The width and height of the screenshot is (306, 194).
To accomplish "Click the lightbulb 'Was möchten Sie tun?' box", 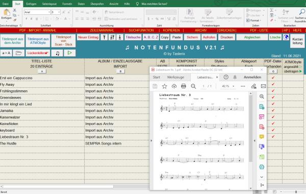I will 152,4.
